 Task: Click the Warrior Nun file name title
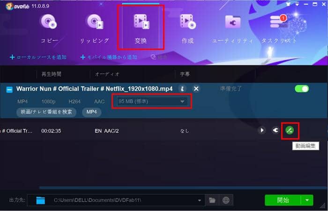click(94, 89)
